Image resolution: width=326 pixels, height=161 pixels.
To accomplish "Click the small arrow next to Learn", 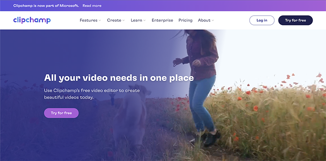I will pos(145,21).
